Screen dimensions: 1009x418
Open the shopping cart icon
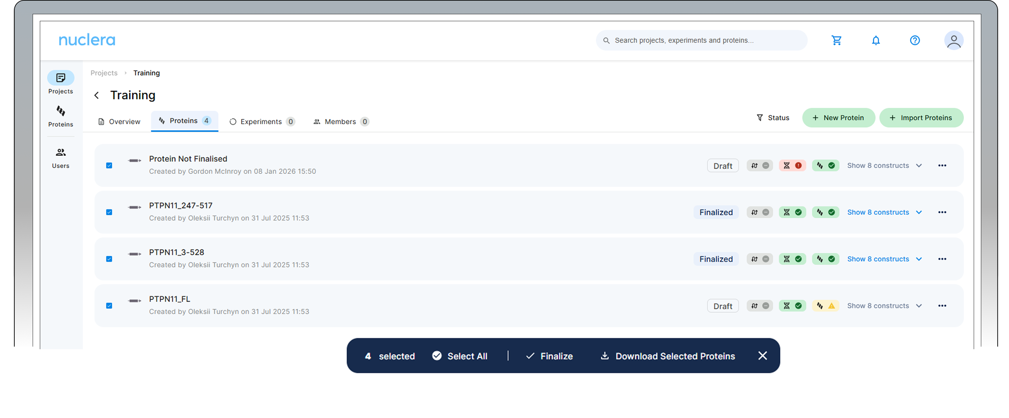click(x=836, y=40)
